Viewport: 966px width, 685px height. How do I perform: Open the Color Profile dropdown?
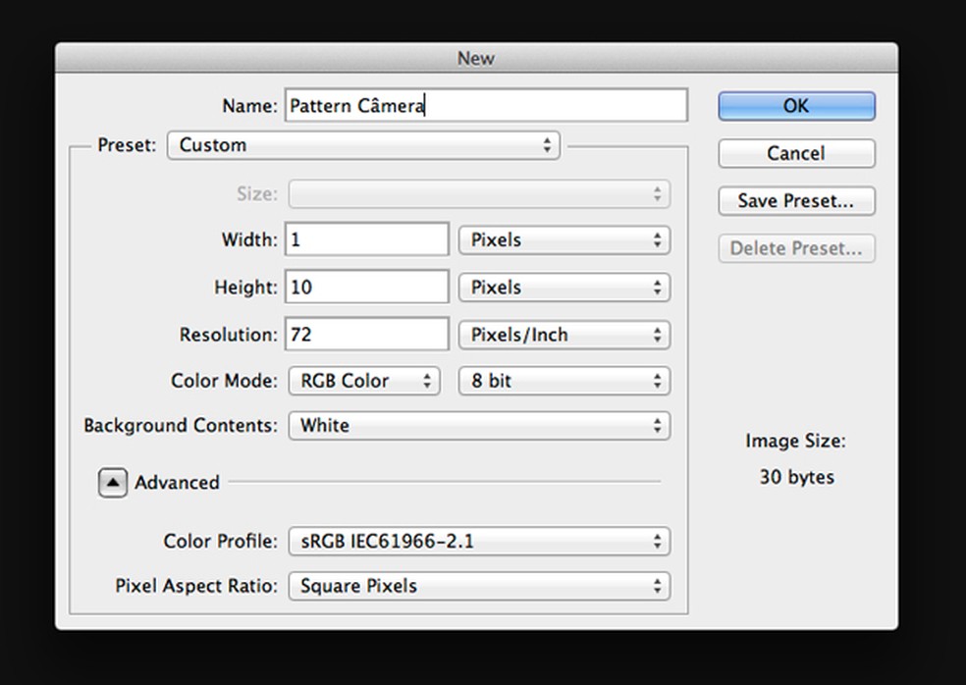pyautogui.click(x=478, y=541)
